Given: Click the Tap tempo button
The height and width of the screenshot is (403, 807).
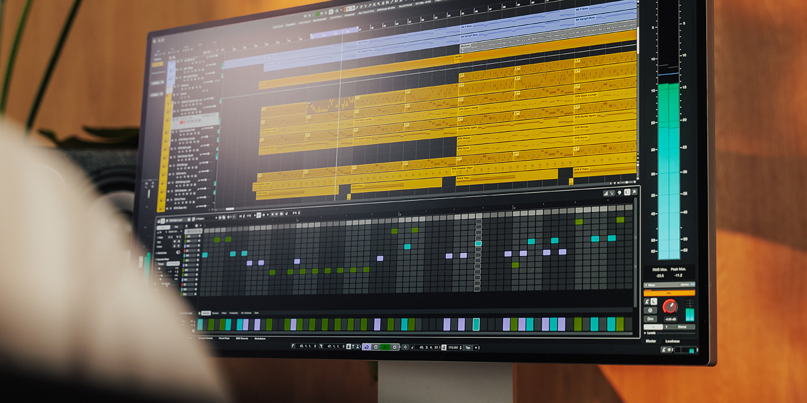Looking at the screenshot, I should coord(467,348).
